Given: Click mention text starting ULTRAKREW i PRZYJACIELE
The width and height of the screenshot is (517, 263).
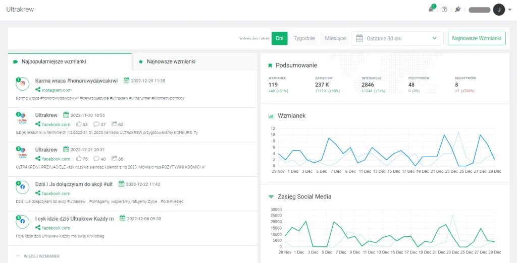Looking at the screenshot, I should point(111,167).
